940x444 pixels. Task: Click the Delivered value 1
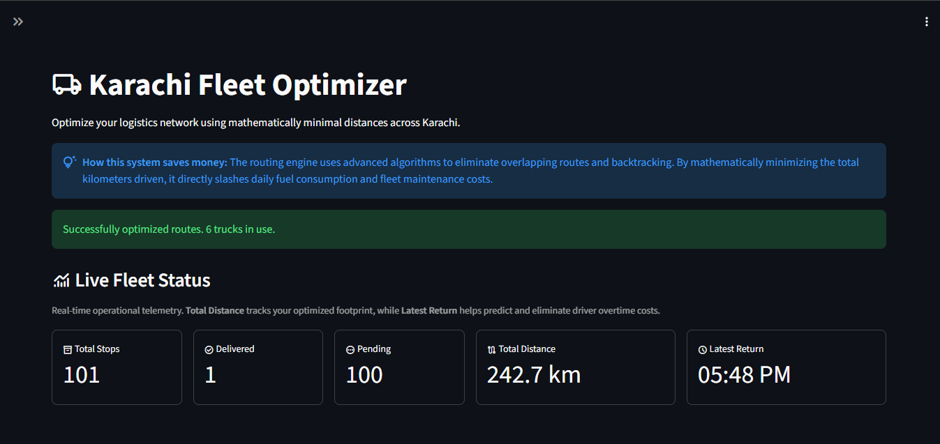tap(210, 375)
